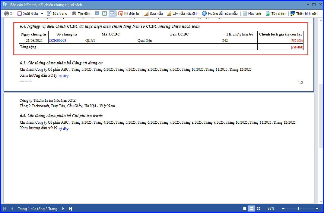Toggle the fit page width view
This screenshot has width=324, height=213.
click(x=112, y=14)
